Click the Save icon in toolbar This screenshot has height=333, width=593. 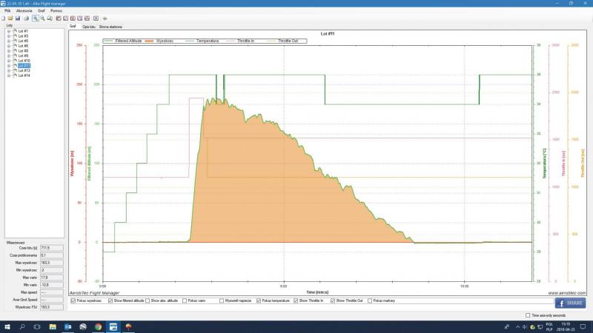19,18
